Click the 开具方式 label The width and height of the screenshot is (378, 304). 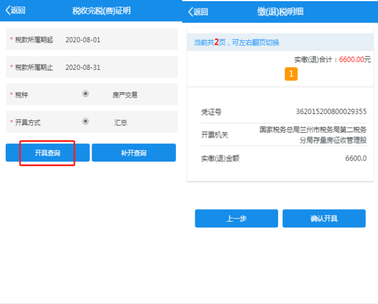tap(28, 123)
